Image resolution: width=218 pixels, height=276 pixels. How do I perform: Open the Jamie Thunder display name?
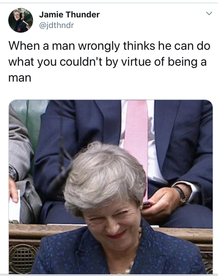tap(69, 14)
